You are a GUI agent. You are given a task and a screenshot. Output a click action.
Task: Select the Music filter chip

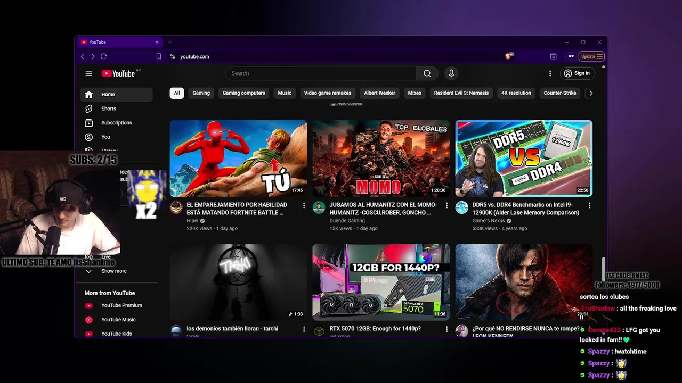(x=285, y=93)
